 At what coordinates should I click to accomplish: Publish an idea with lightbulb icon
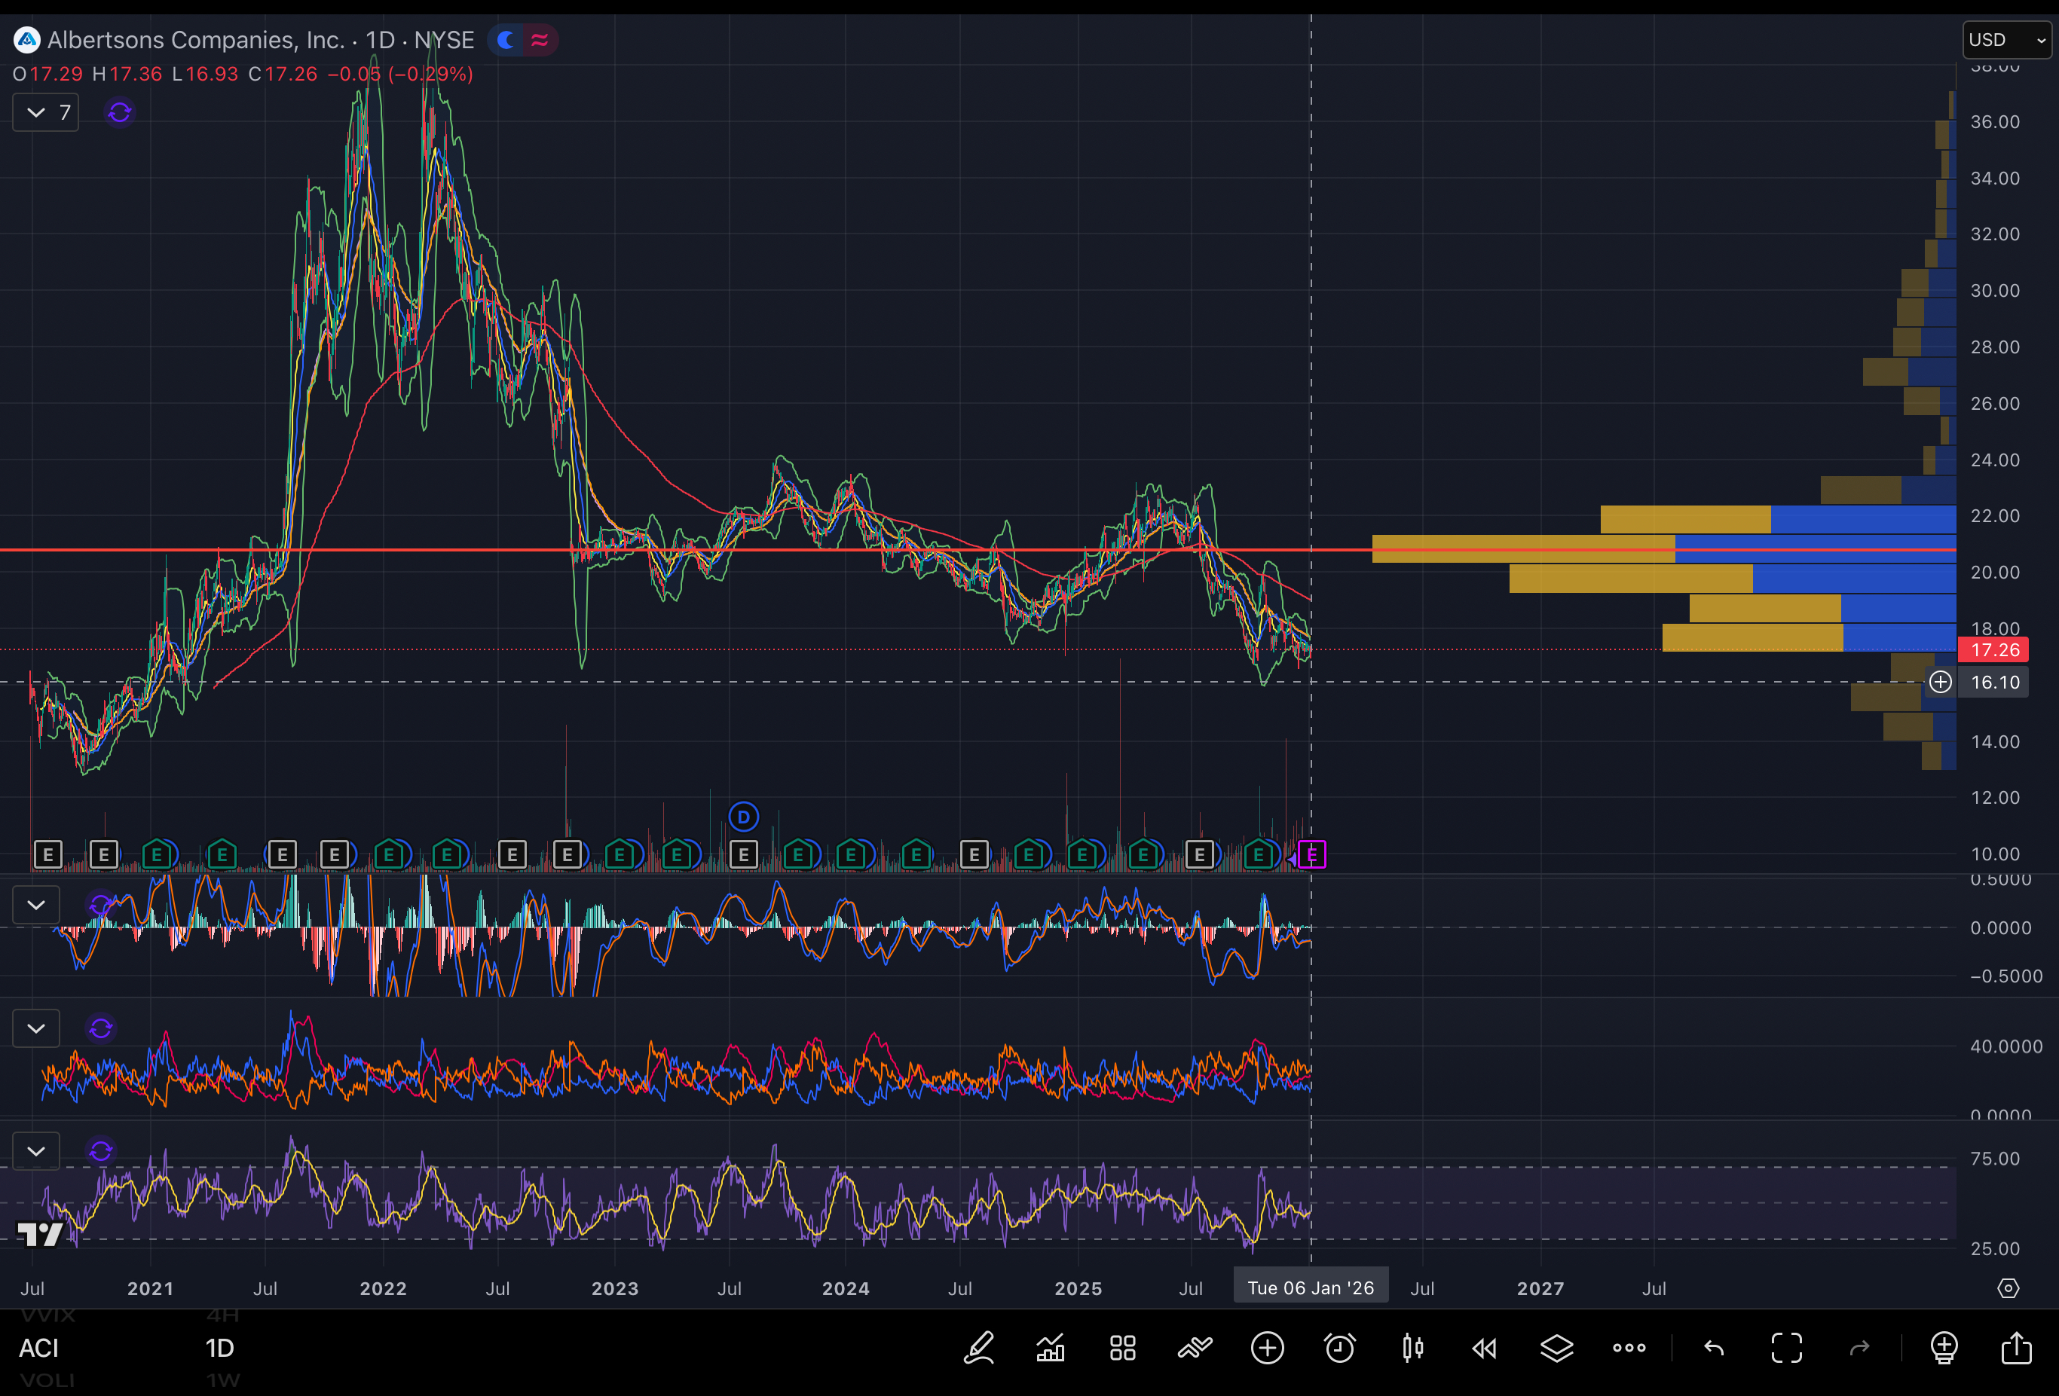coord(1944,1349)
